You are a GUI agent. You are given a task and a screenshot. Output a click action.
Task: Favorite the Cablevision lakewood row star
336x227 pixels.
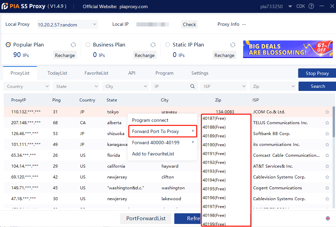click(x=327, y=199)
